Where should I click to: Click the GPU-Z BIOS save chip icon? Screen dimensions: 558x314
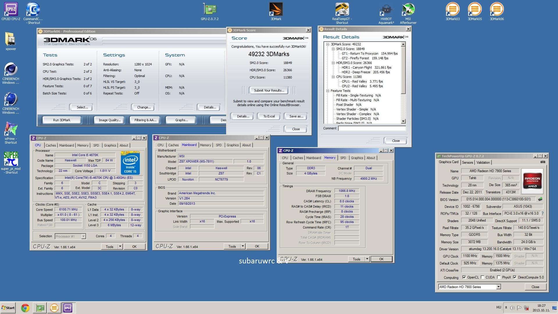[540, 199]
